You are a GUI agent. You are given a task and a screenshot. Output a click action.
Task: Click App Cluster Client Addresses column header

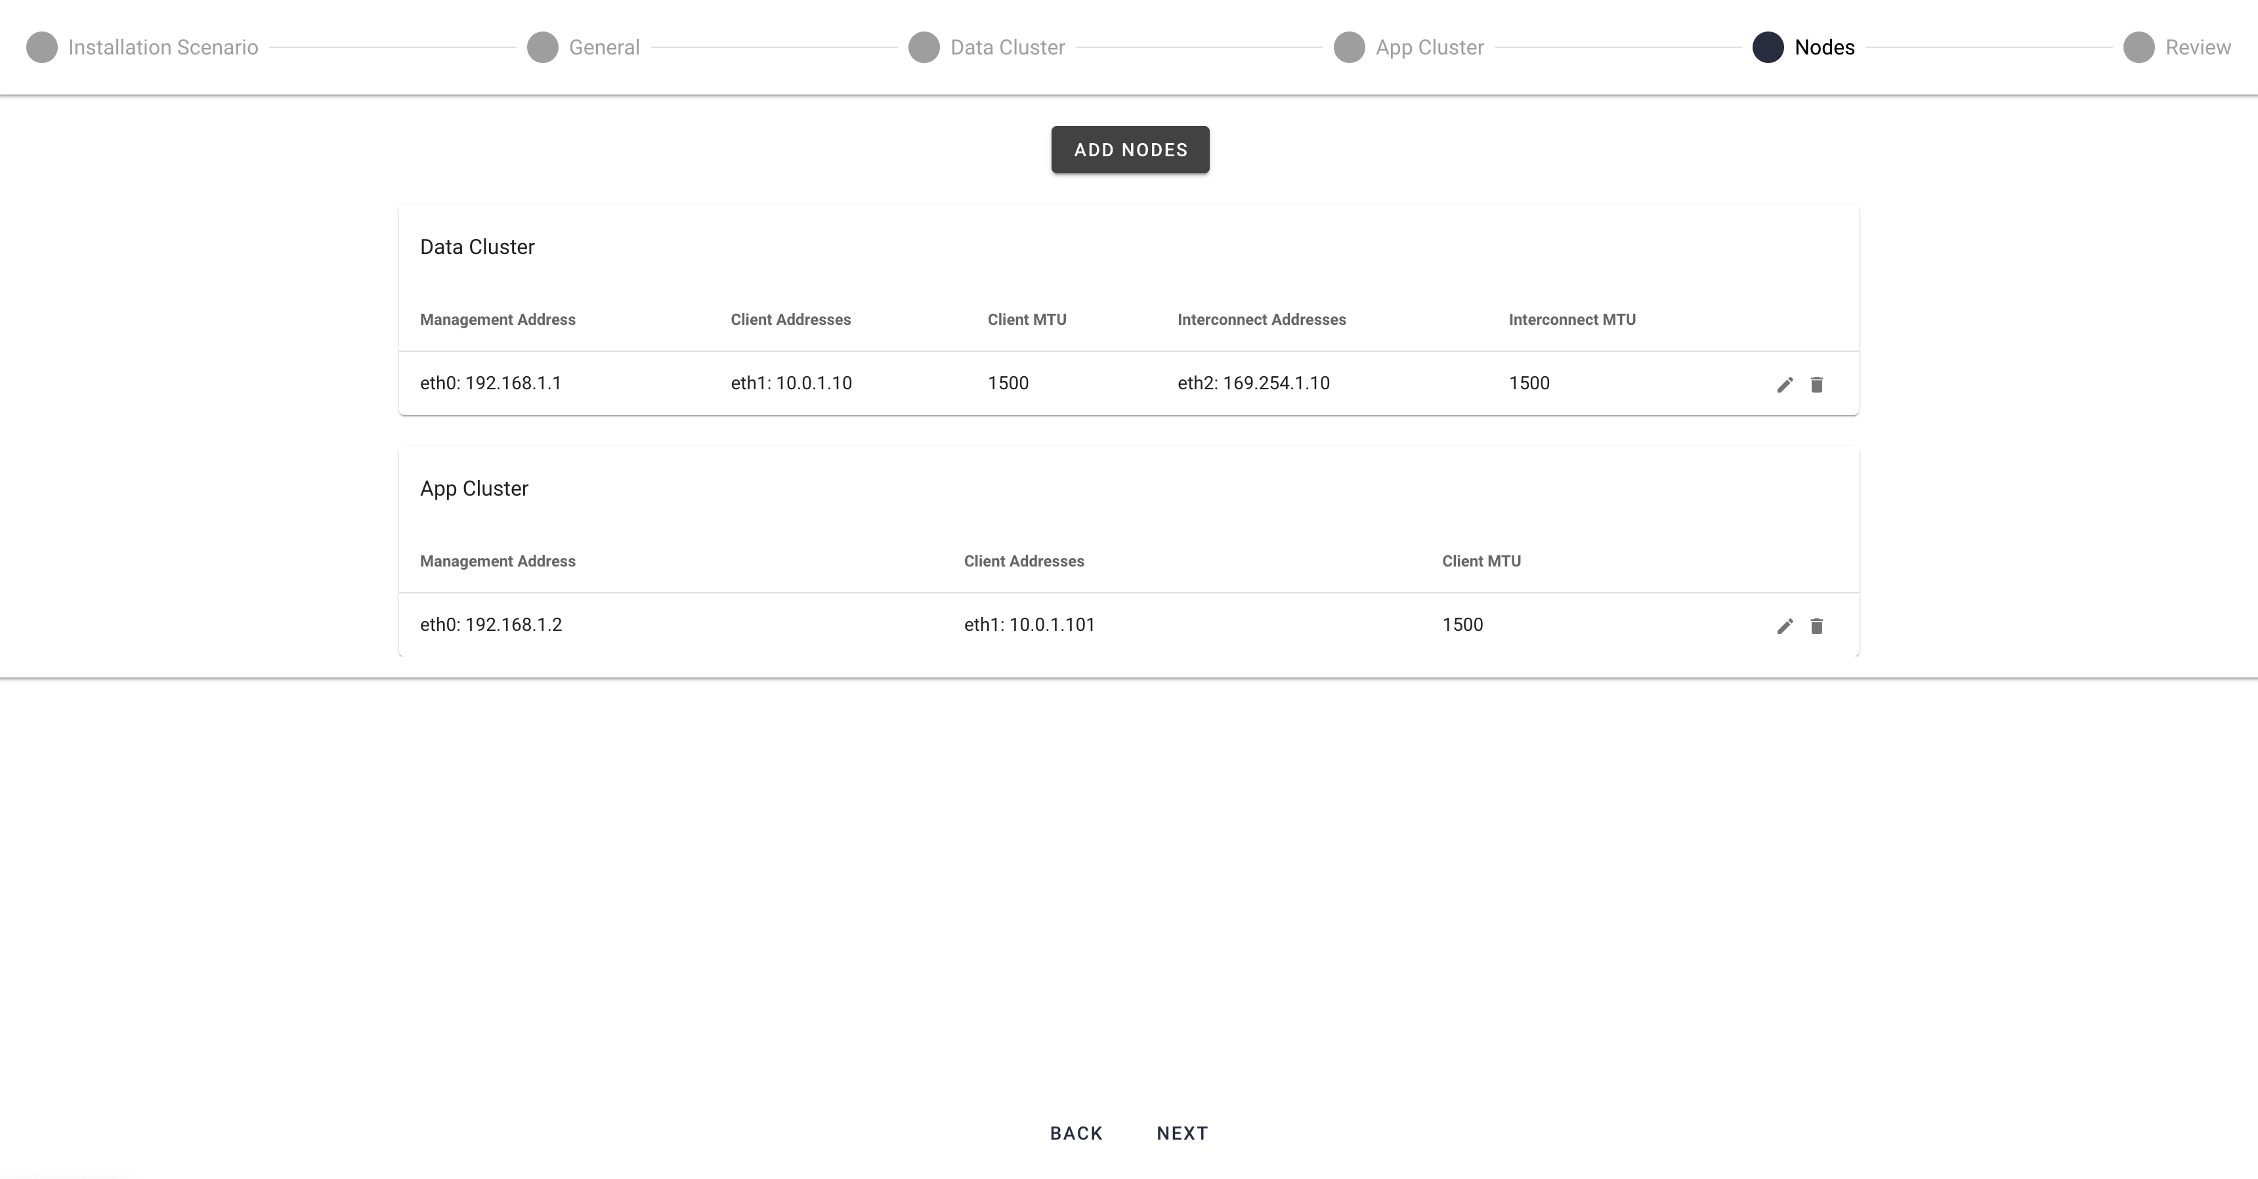(1024, 561)
